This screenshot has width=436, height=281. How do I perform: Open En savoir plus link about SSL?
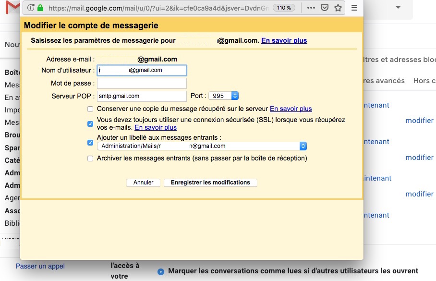(156, 127)
